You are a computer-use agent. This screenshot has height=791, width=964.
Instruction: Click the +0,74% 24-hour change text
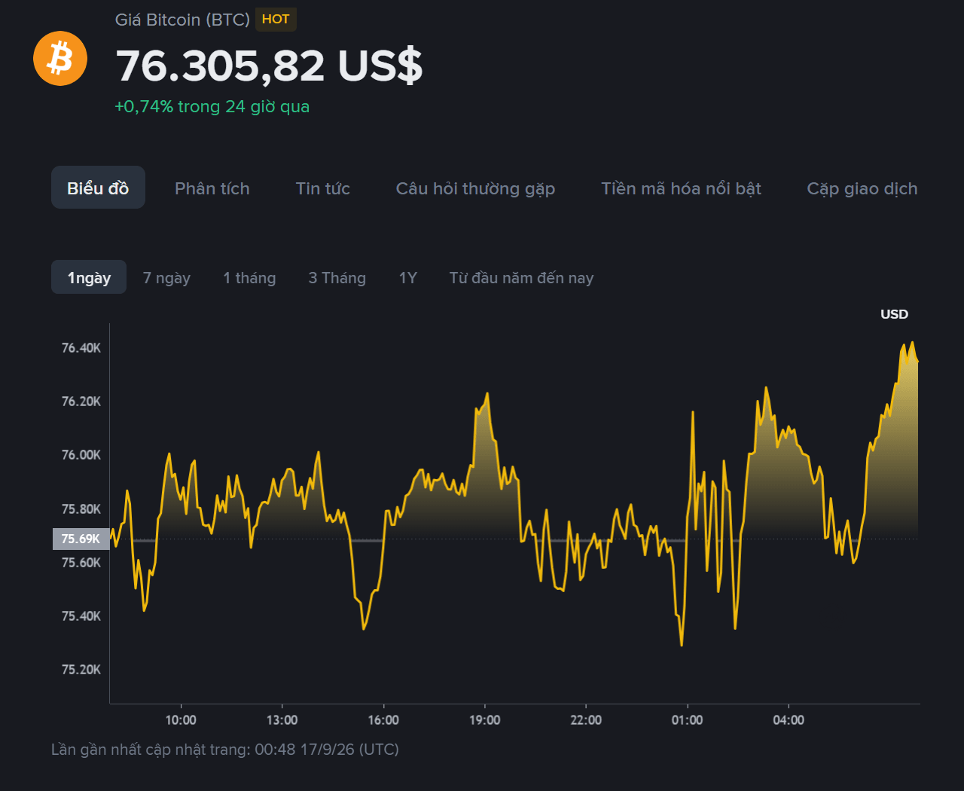coord(212,106)
